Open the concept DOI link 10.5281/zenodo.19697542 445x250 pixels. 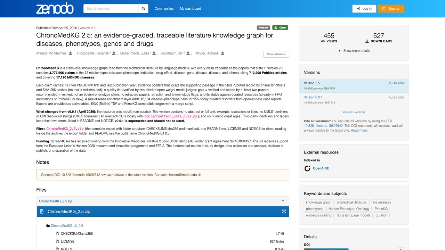[x=324, y=126]
